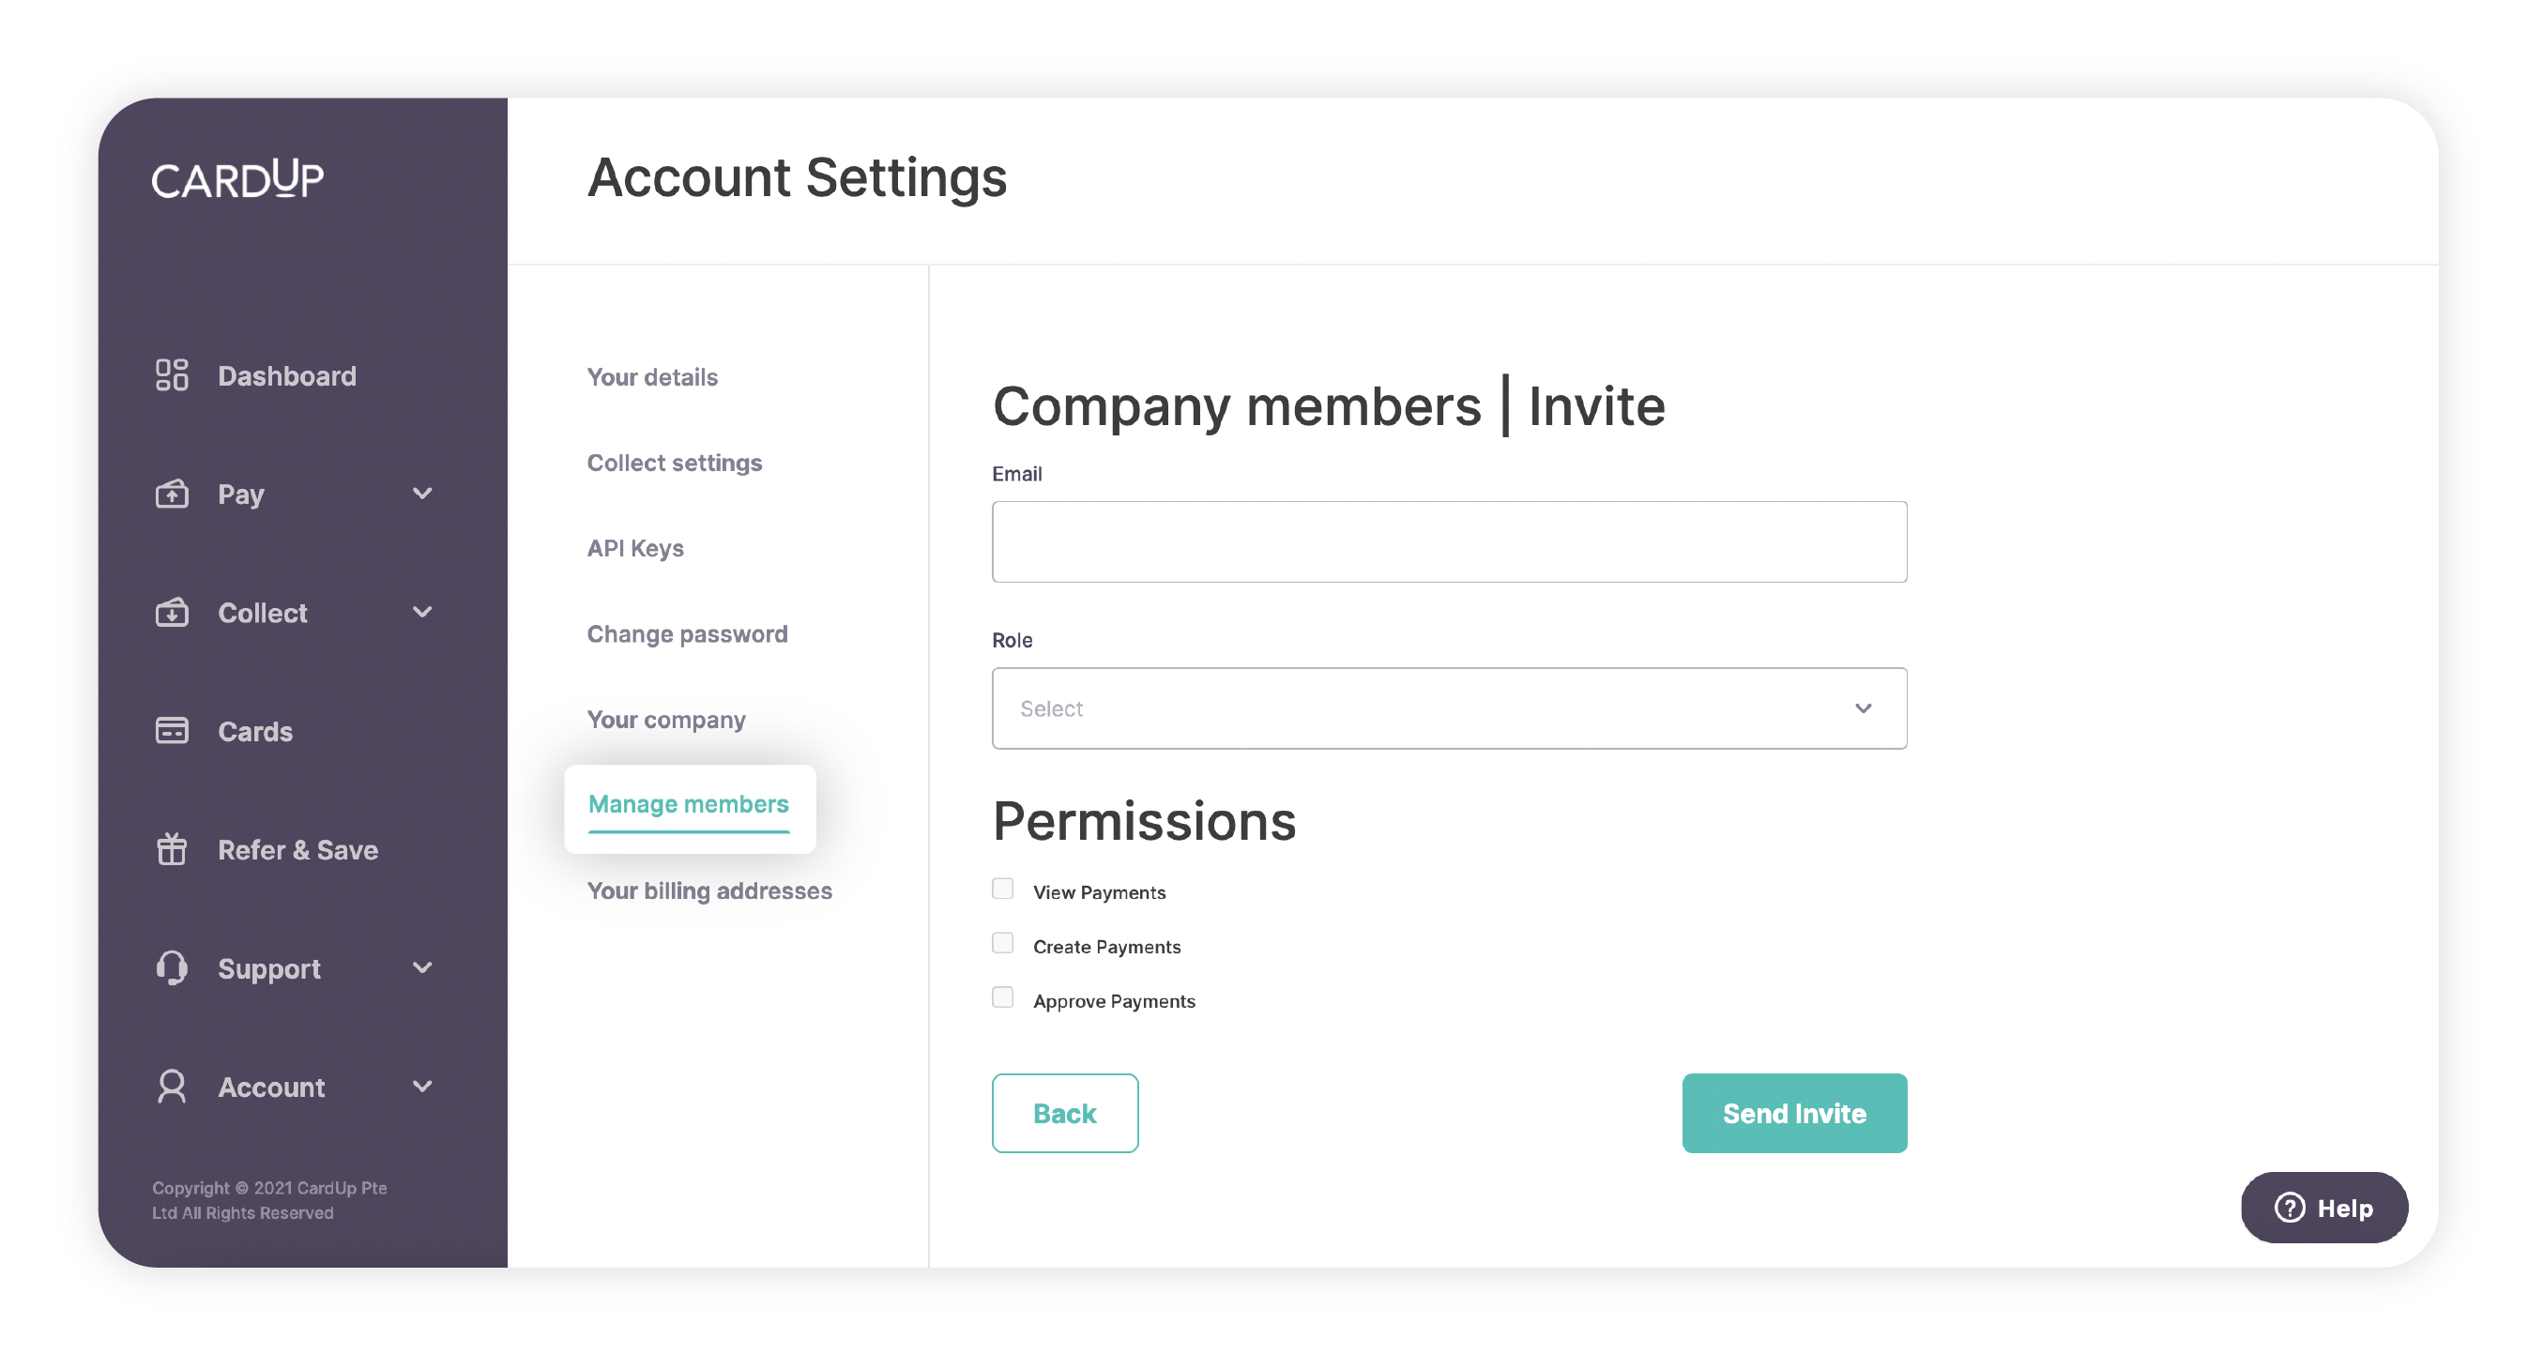Click the Pay wallet icon
2543x1369 pixels.
coord(172,494)
